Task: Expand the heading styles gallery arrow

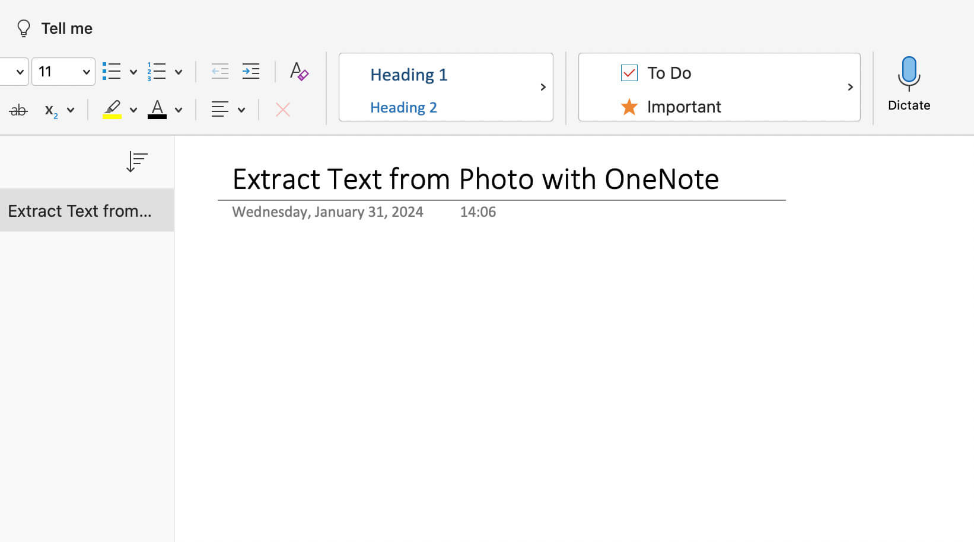Action: click(543, 87)
